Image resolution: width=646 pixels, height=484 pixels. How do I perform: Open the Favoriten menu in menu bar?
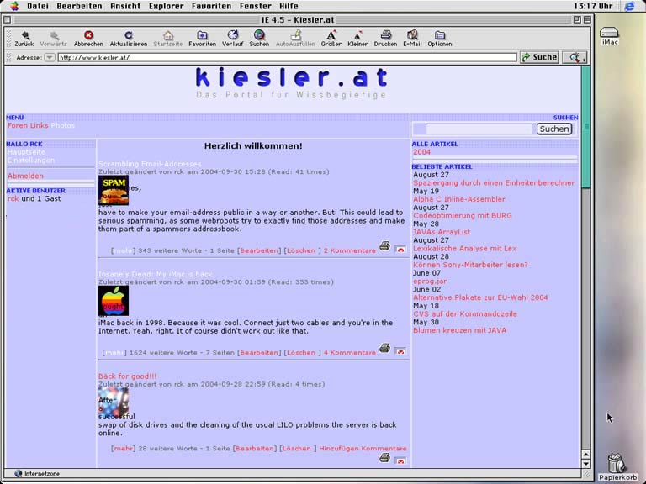[x=210, y=6]
